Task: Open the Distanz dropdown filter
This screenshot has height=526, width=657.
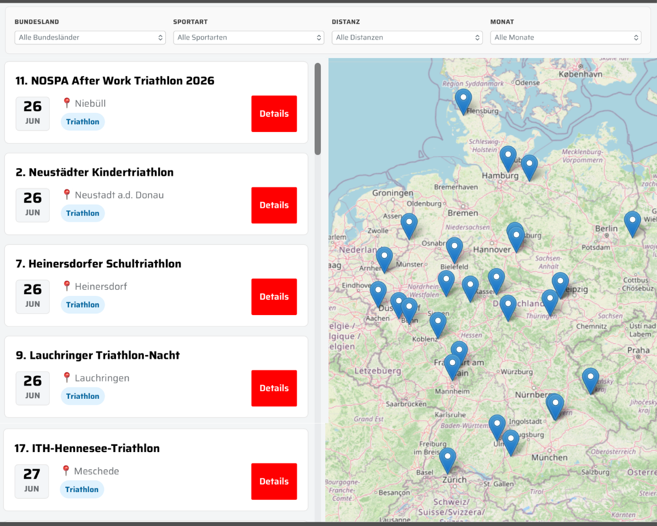Action: tap(407, 37)
